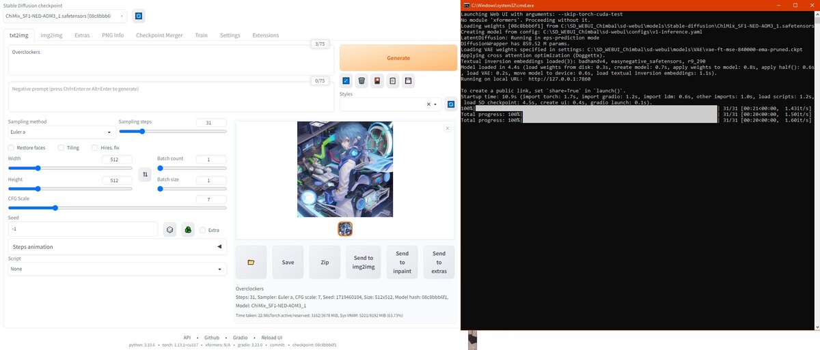Click the Batch count number field
Image resolution: width=820 pixels, height=350 pixels.
point(211,160)
